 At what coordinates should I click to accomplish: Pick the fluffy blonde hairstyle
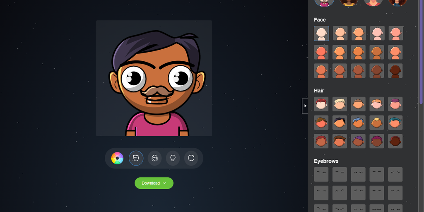[x=340, y=104]
